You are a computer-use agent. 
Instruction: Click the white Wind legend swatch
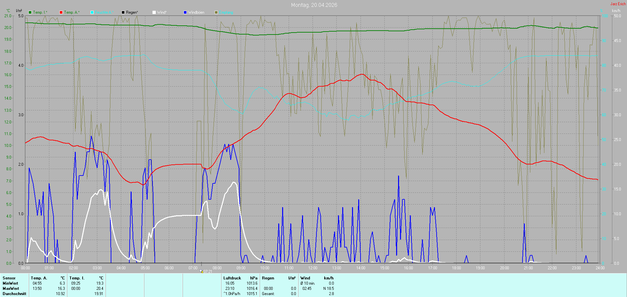[x=154, y=12]
